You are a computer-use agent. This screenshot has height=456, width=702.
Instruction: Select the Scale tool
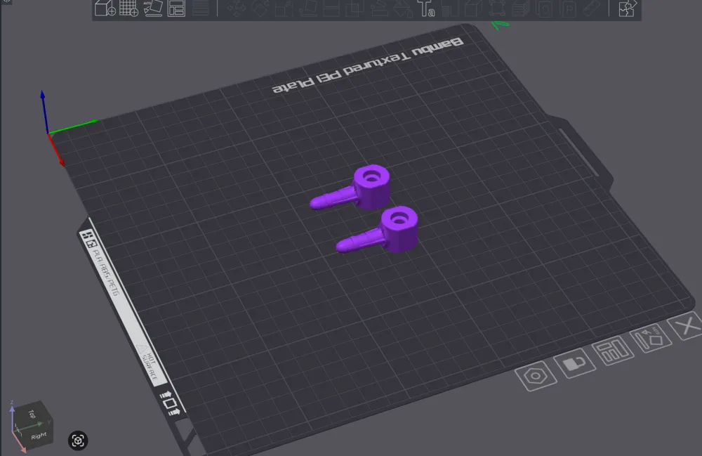[x=282, y=10]
